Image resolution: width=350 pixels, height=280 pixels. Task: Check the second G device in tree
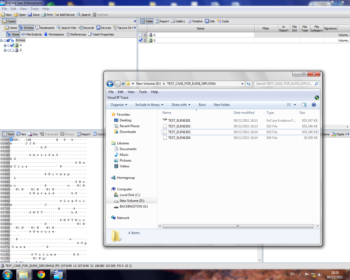(x=12, y=50)
